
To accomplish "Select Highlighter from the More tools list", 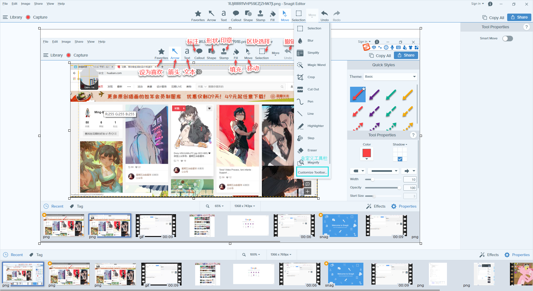I will click(x=312, y=126).
